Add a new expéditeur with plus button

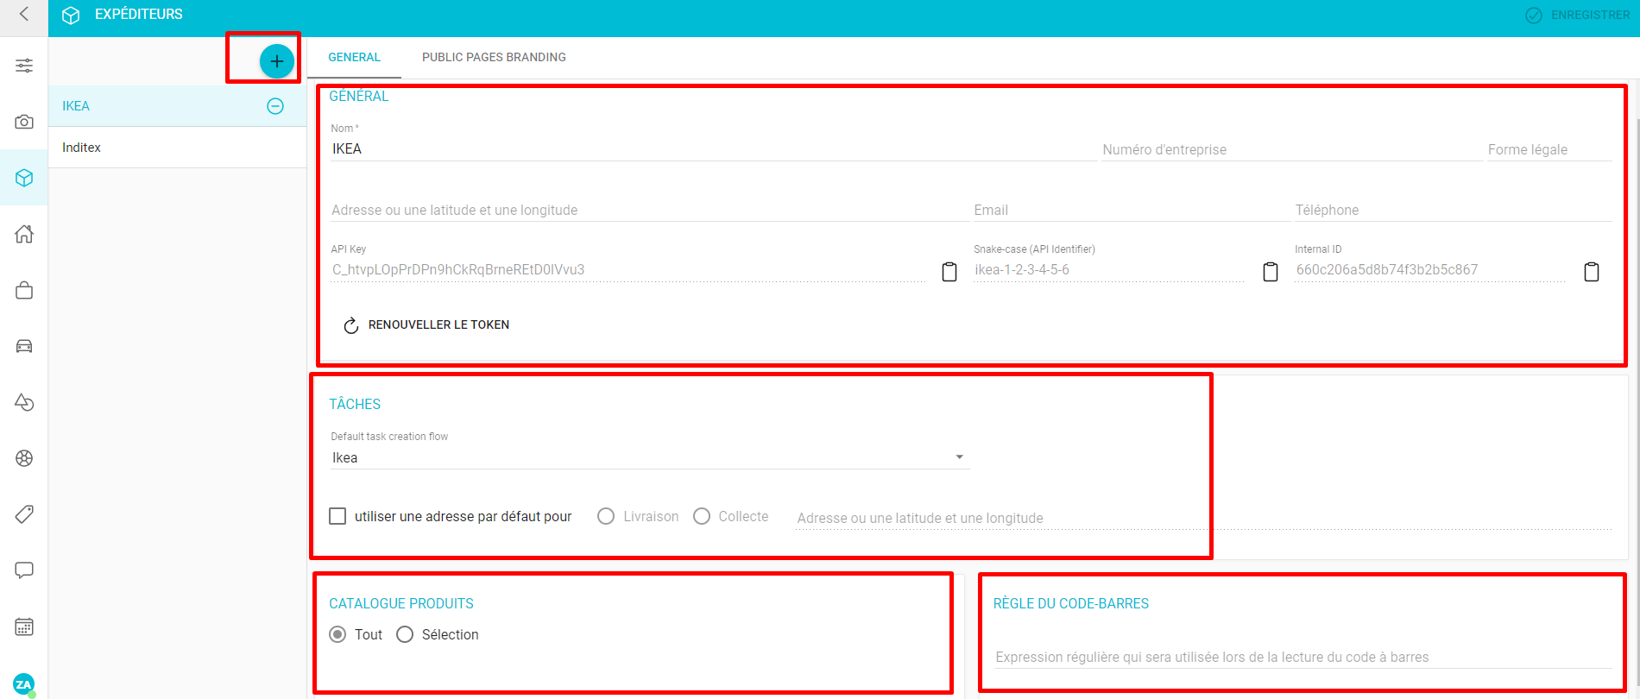pyautogui.click(x=276, y=61)
